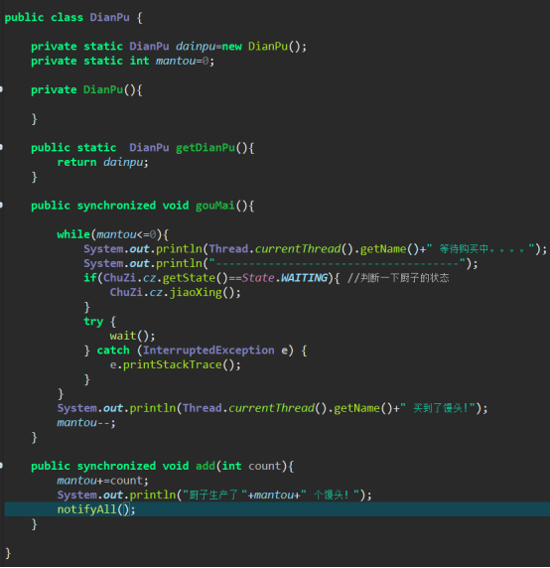The height and width of the screenshot is (568, 550).
Task: Click the "private static int mantou=0;" line
Action: [x=123, y=61]
